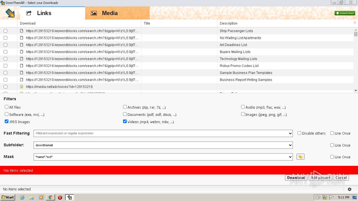Sort by the Title column header
Image resolution: width=358 pixels, height=201 pixels.
coord(179,23)
